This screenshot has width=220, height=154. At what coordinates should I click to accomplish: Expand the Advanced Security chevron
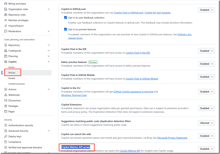click(49, 131)
